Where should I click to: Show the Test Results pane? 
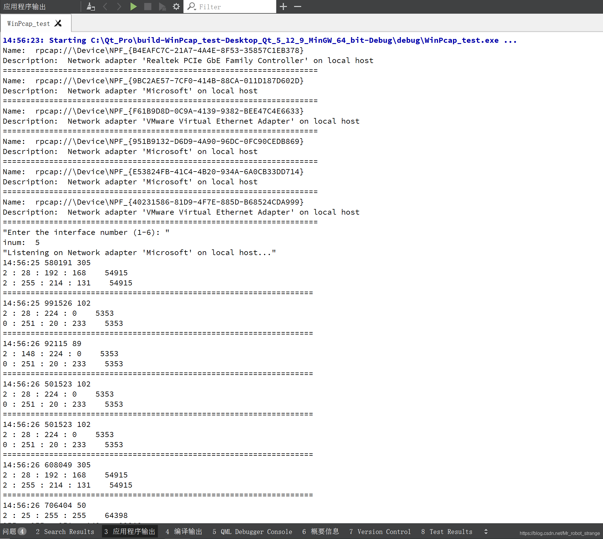pos(447,532)
